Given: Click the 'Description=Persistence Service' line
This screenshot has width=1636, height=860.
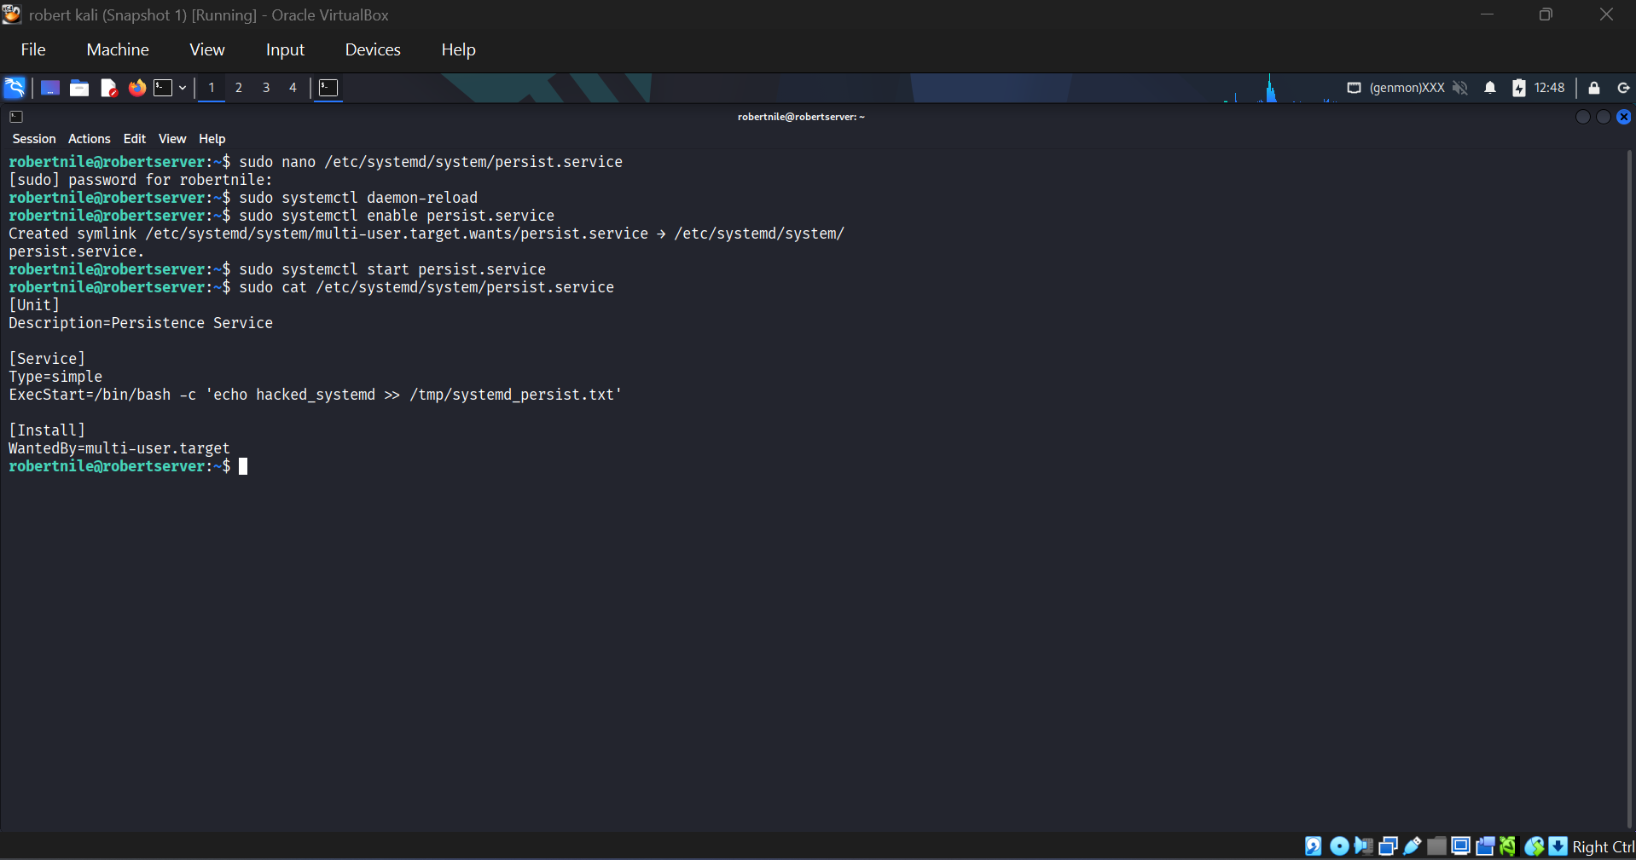Looking at the screenshot, I should point(141,323).
